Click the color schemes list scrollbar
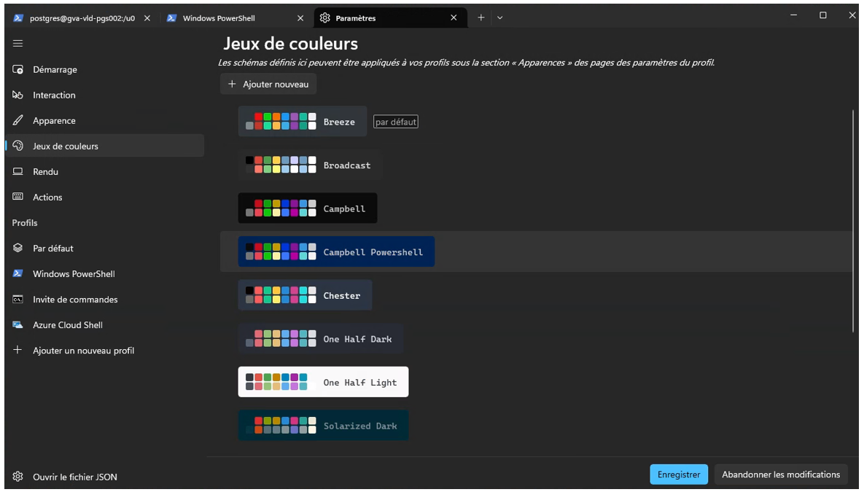The image size is (864, 492). pos(853,219)
